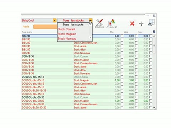Click the Max column header
171x128 pixels.
click(140, 32)
